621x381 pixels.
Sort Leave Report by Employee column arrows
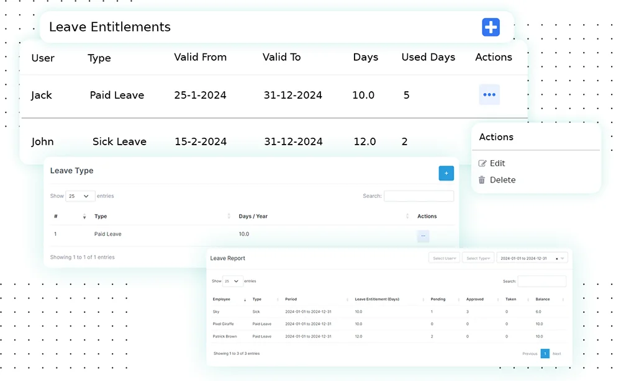click(x=245, y=300)
